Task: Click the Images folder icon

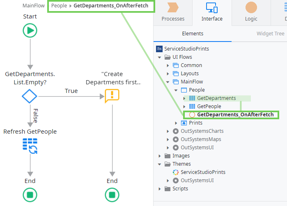Action: pyautogui.click(x=168, y=156)
